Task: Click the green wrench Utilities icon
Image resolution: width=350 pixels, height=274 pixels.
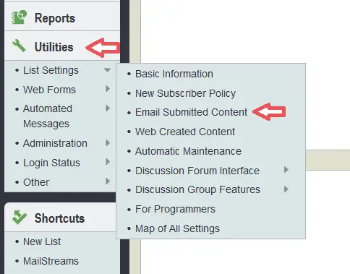Action: point(19,46)
